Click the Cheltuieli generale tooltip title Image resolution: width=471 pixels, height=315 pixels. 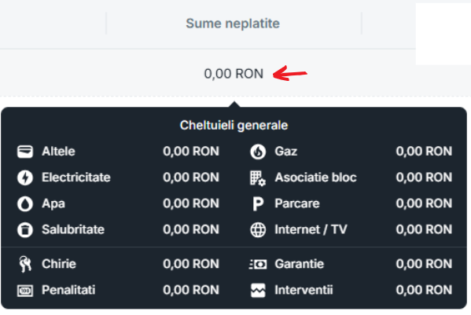[234, 125]
